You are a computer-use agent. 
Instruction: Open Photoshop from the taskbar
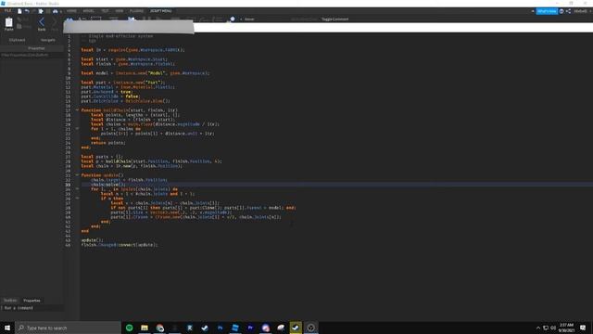pyautogui.click(x=221, y=328)
